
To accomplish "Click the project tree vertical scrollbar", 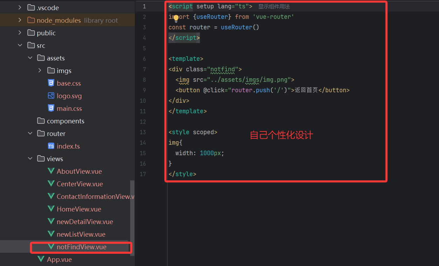I will coord(132,217).
